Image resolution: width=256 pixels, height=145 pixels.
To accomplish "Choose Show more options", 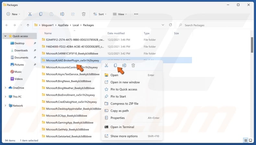I will click(x=132, y=136).
